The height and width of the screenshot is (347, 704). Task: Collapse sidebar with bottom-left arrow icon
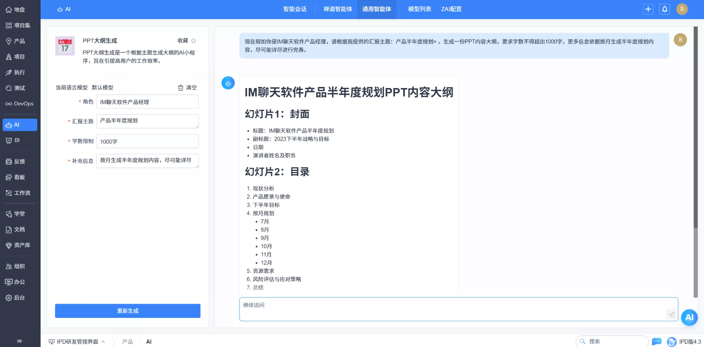click(x=20, y=341)
